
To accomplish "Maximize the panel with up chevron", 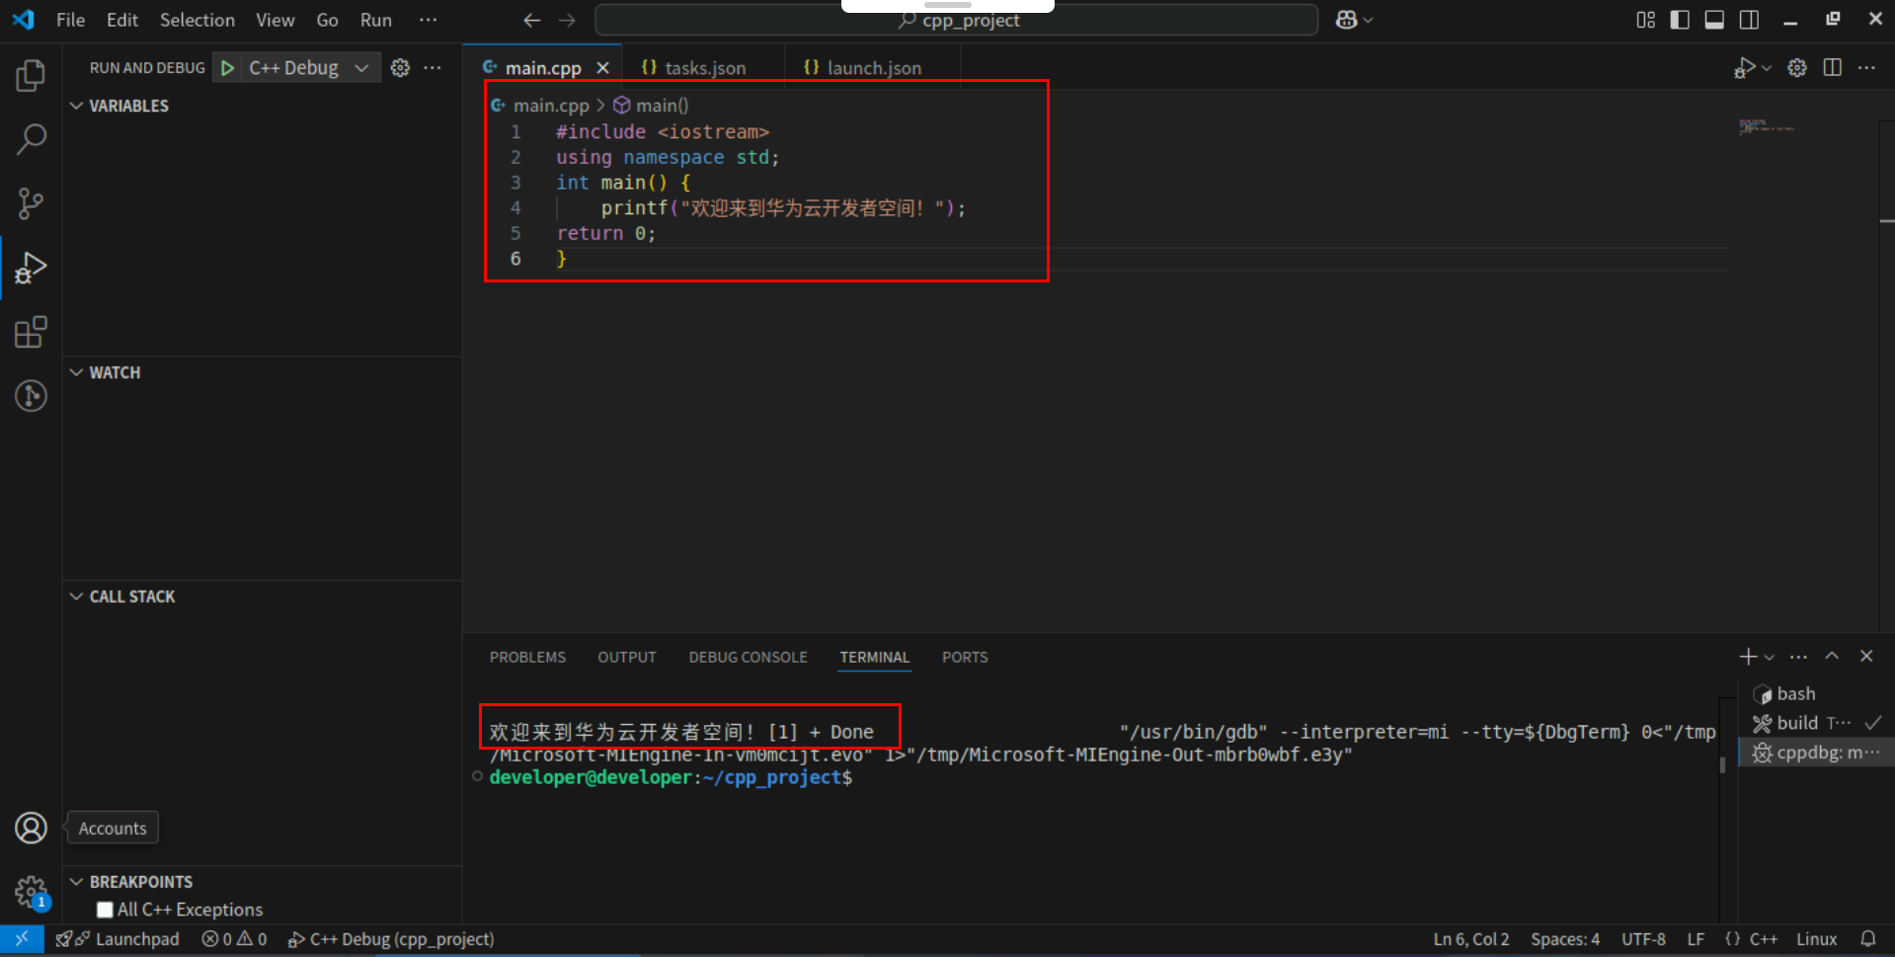I will point(1832,656).
